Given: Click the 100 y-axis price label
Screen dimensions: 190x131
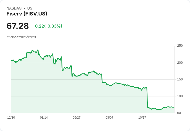Looking at the screenshot, I should pyautogui.click(x=180, y=96).
